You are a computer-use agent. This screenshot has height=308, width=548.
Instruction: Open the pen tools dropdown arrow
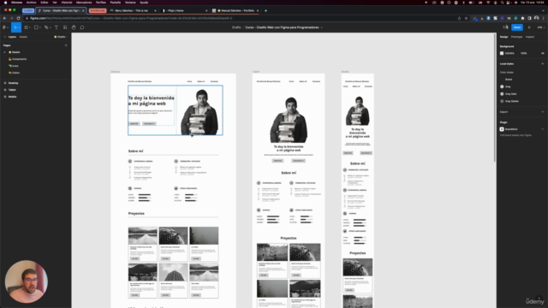pyautogui.click(x=50, y=27)
